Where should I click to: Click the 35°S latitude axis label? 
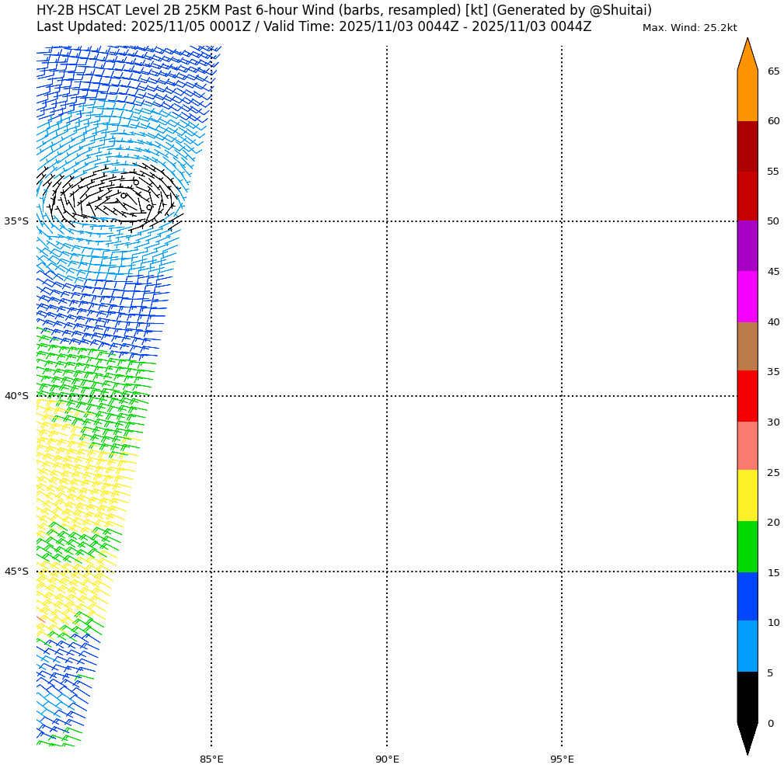coord(16,221)
